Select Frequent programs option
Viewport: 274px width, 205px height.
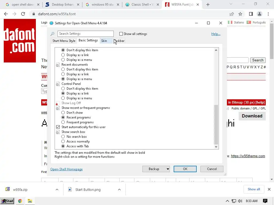tap(63, 122)
